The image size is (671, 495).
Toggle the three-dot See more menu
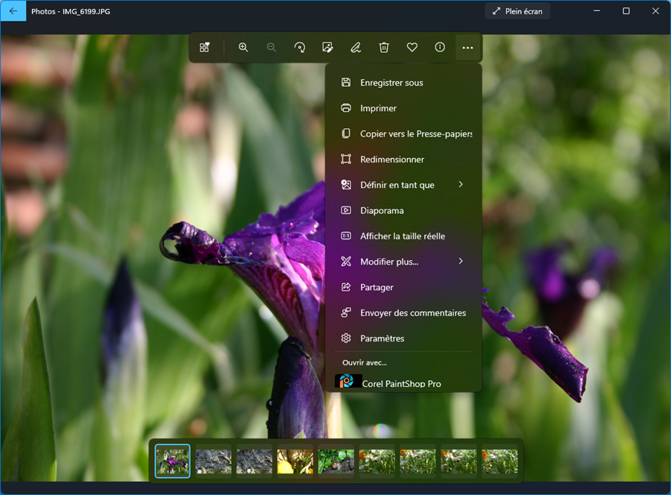point(467,48)
